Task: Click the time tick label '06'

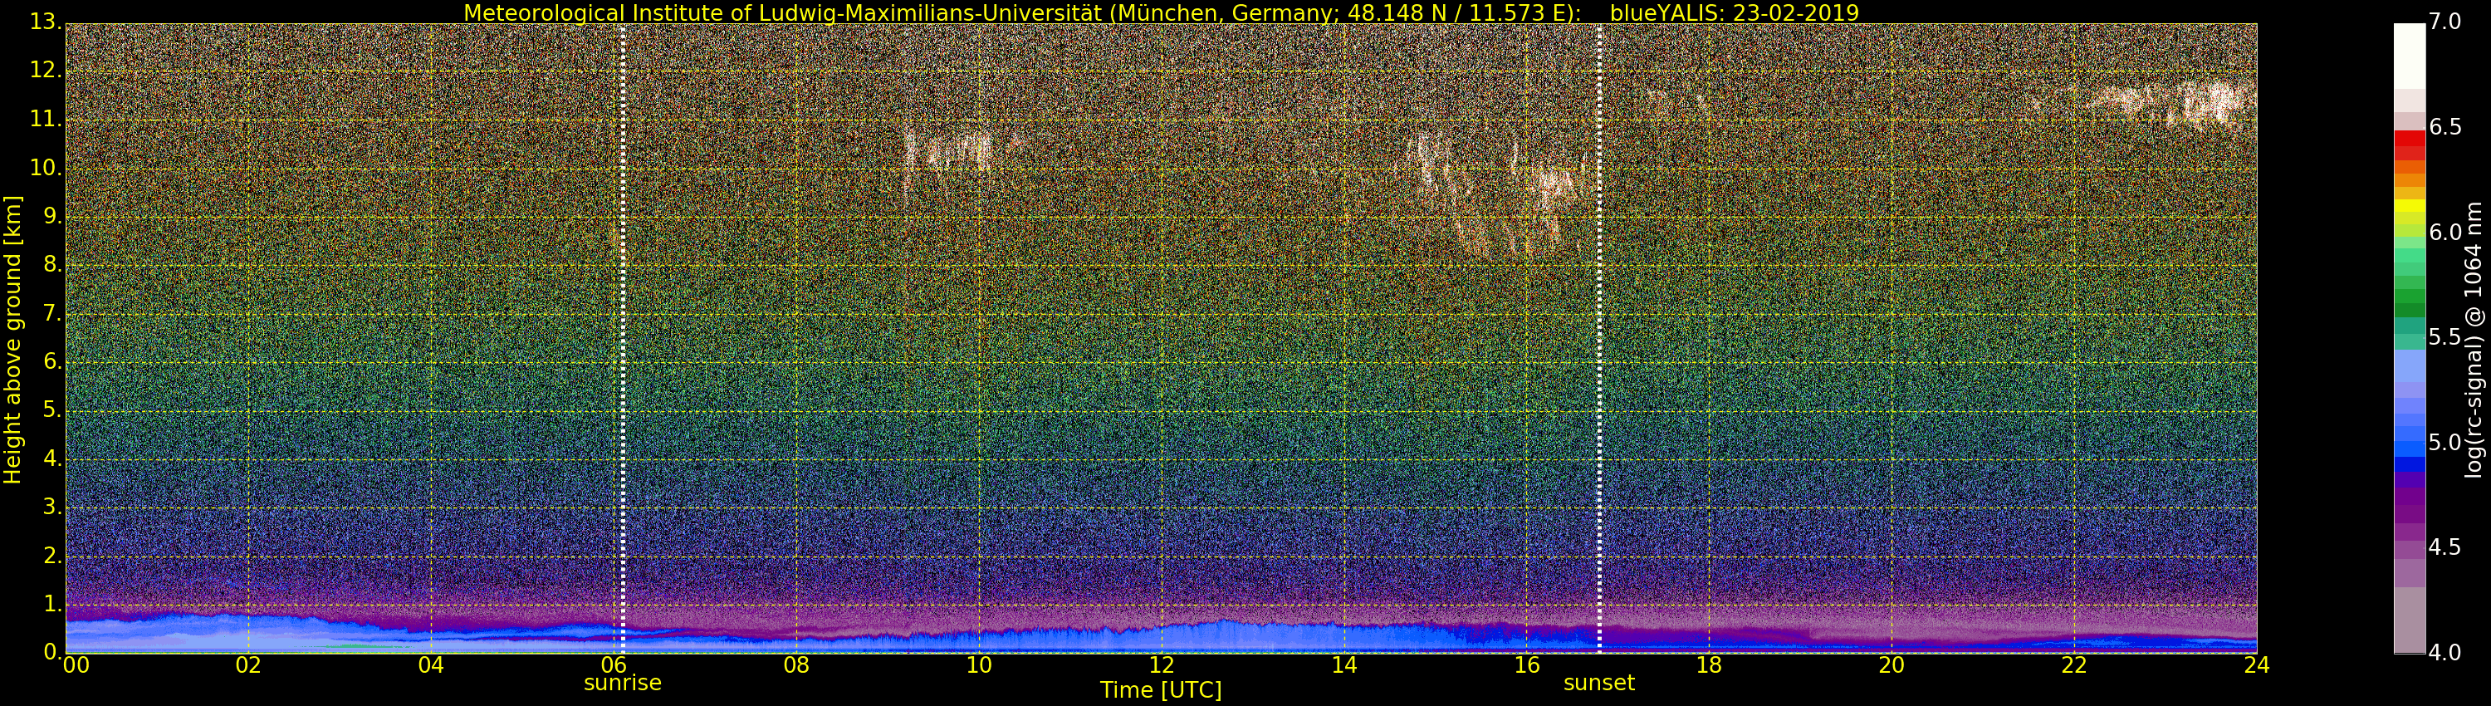Action: point(614,665)
